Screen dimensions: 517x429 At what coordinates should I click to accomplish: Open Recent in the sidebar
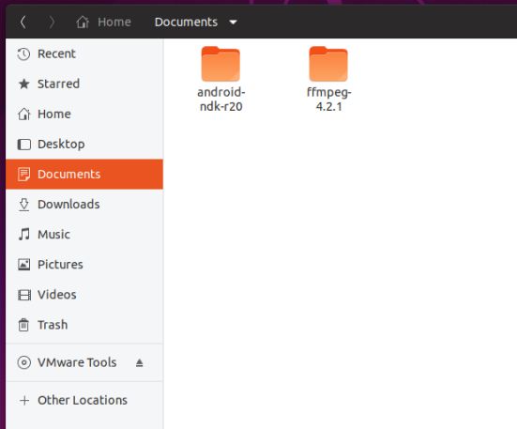click(84, 54)
